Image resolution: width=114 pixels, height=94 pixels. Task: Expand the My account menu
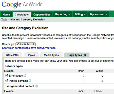tap(99, 14)
